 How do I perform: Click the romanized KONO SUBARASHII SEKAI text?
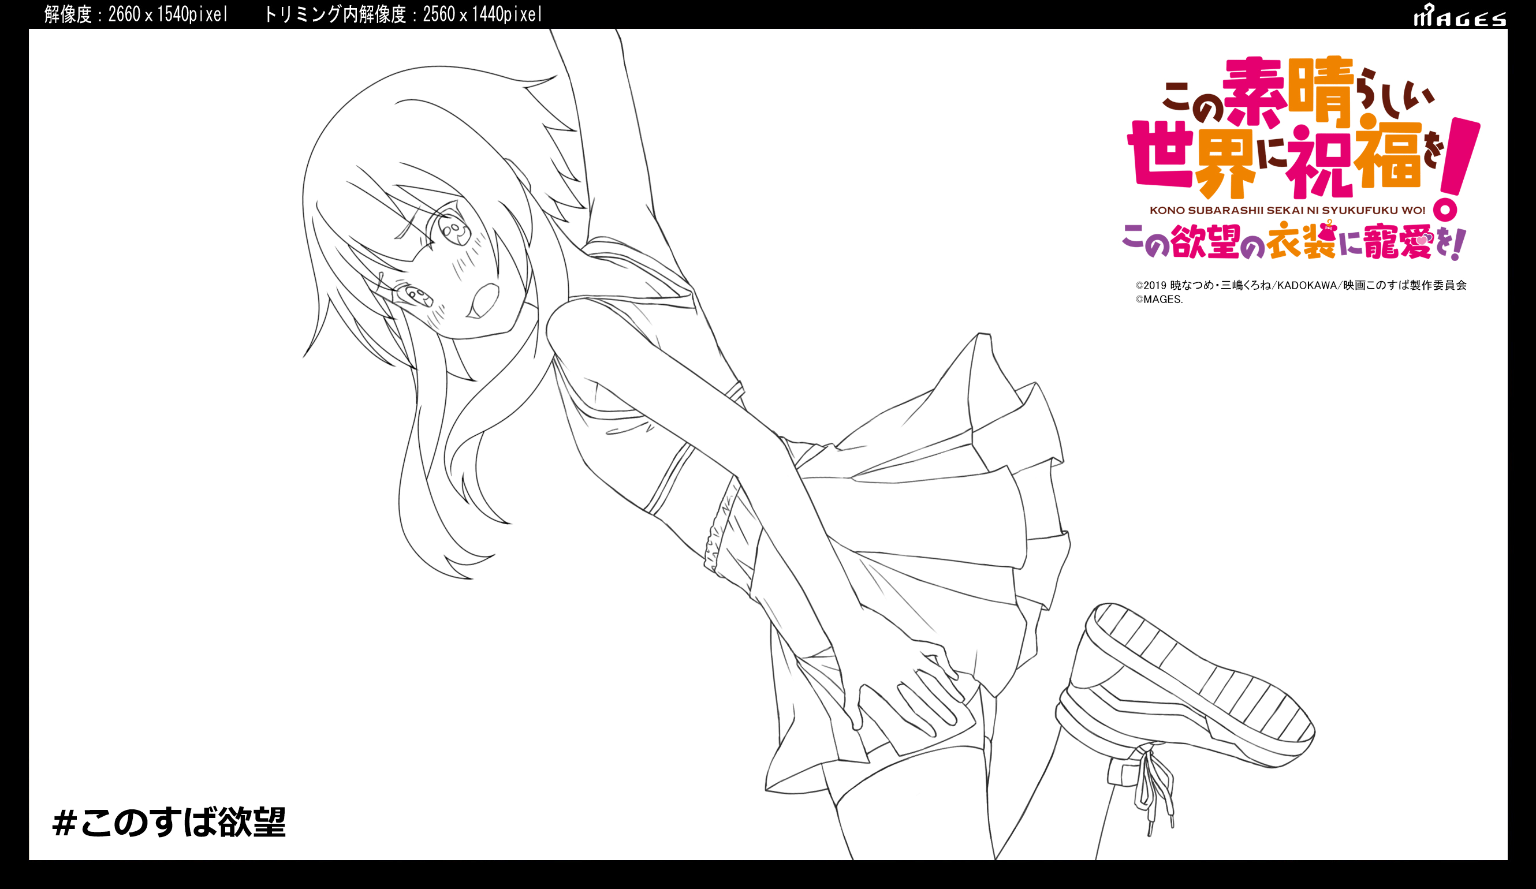point(1287,210)
